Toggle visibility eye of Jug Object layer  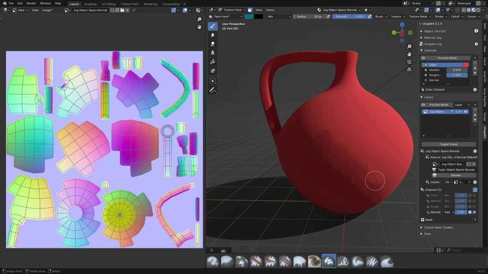pos(466,112)
